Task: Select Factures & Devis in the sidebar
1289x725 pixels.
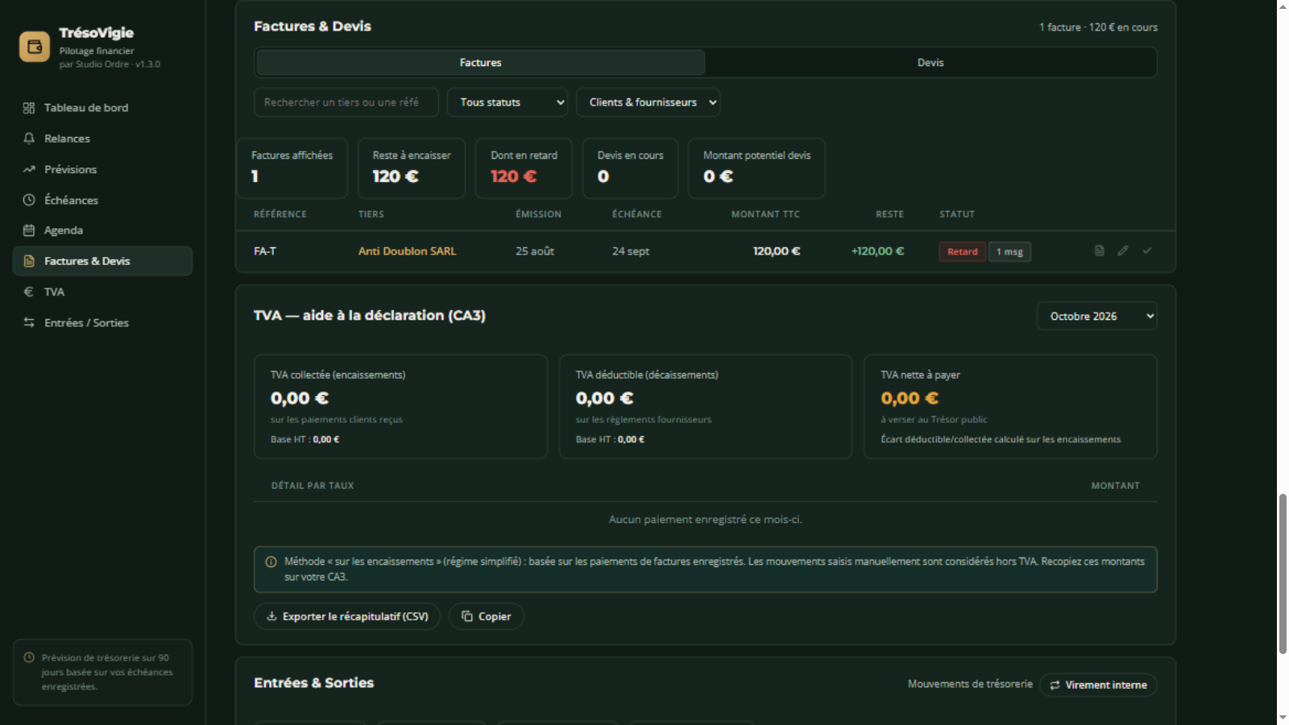Action: click(x=102, y=261)
